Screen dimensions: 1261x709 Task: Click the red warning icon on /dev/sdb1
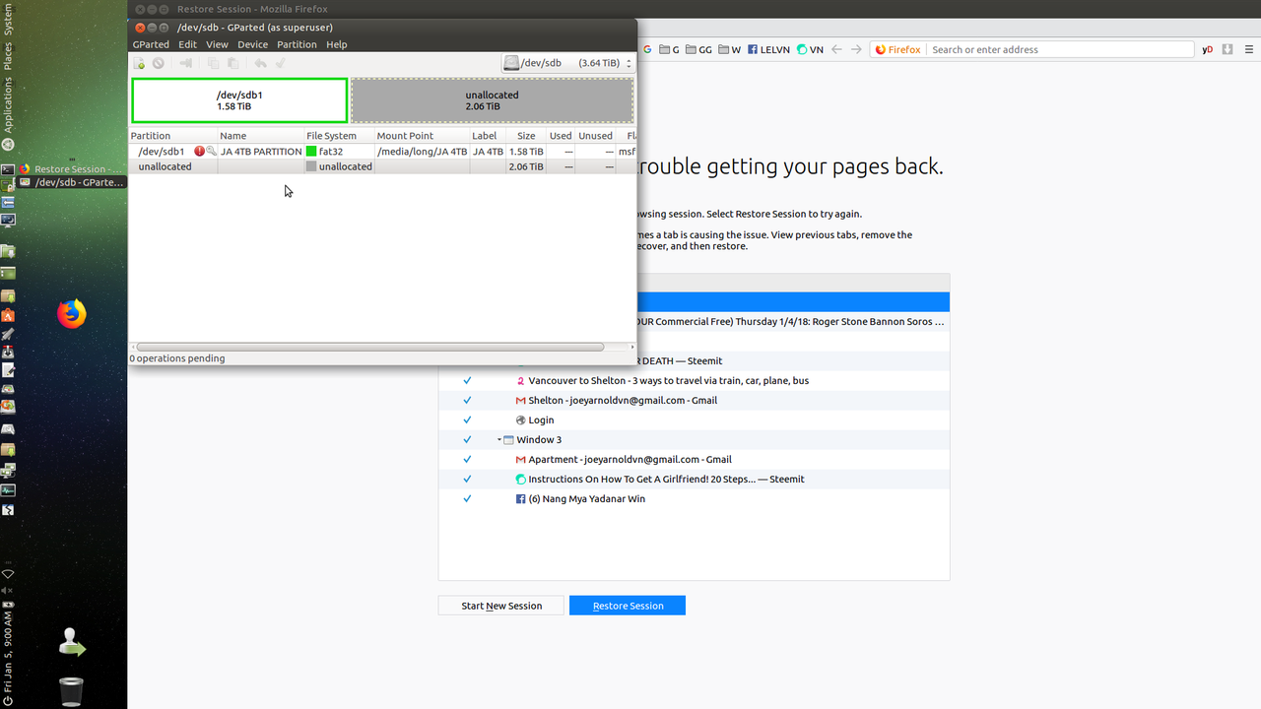(200, 152)
